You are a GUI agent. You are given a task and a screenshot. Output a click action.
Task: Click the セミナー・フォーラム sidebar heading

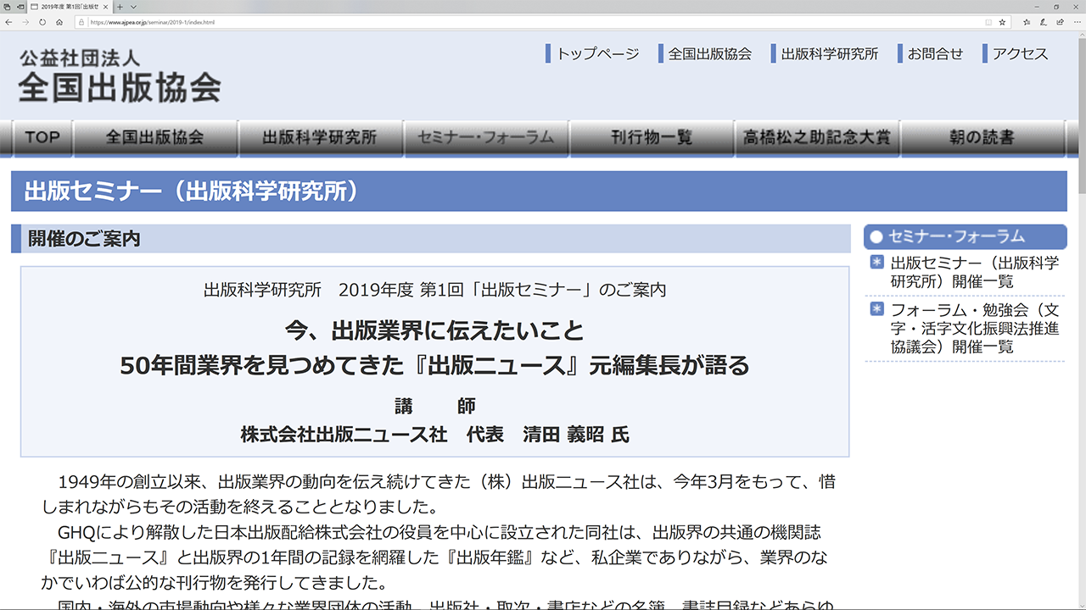(x=965, y=237)
